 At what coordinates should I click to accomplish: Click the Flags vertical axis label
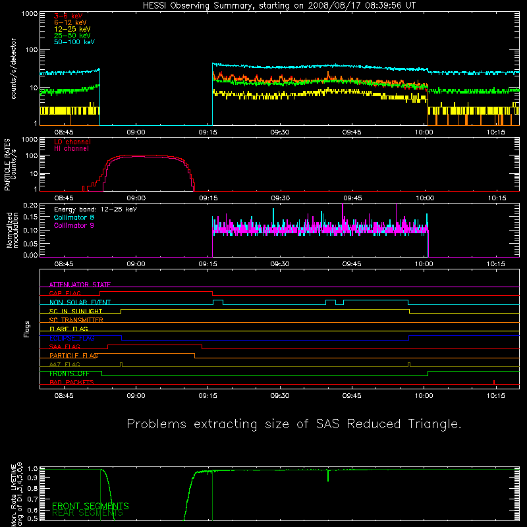coord(27,329)
